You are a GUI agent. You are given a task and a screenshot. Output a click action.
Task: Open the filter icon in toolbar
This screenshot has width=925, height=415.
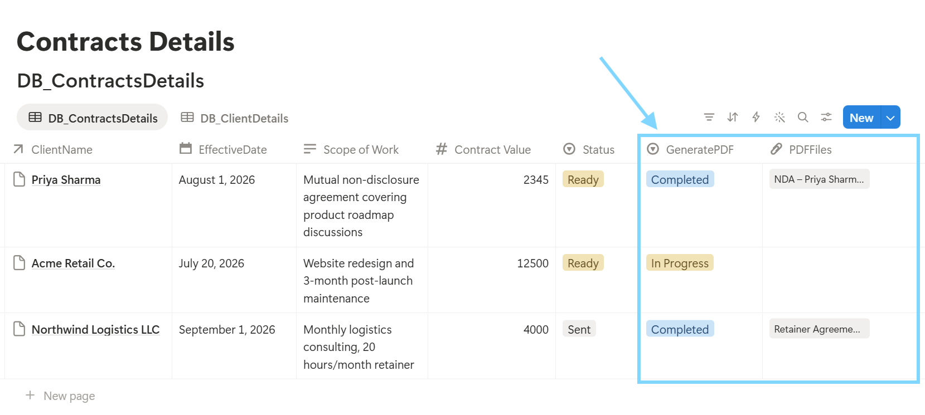[709, 117]
